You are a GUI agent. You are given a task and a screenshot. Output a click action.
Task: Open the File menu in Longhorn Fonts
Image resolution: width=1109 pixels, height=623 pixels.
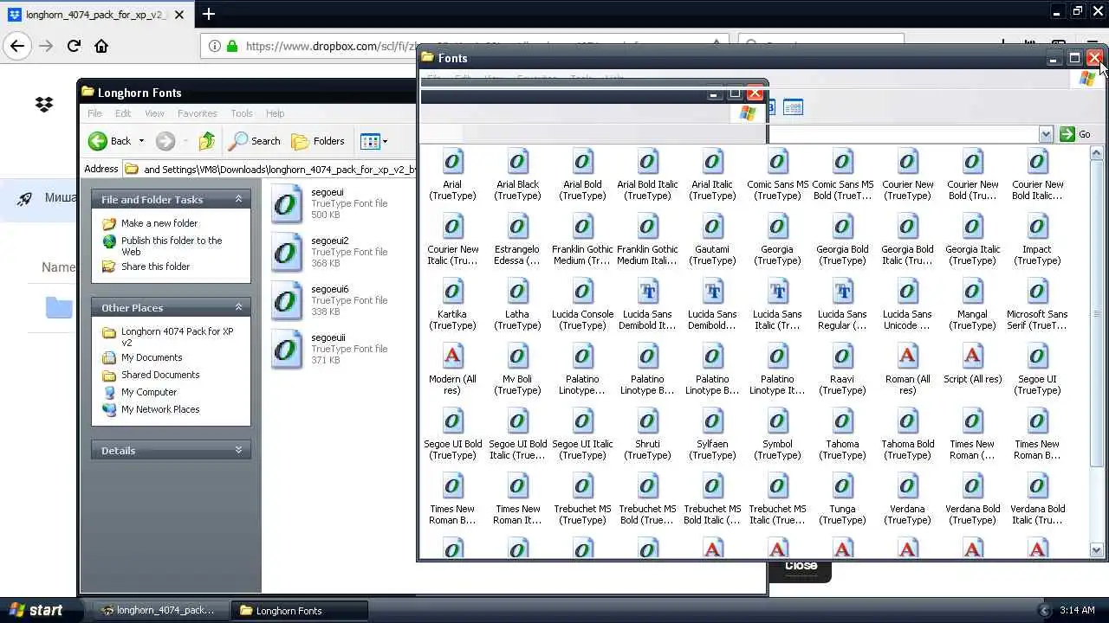click(x=94, y=113)
